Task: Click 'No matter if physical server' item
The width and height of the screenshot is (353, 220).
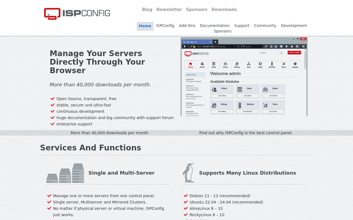Action: pyautogui.click(x=109, y=211)
